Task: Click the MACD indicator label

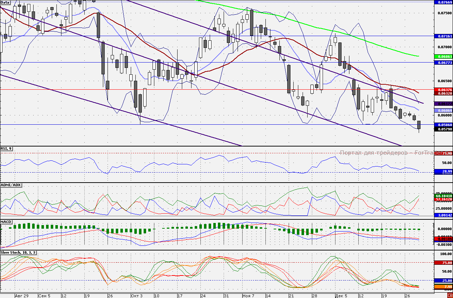Action: pyautogui.click(x=6, y=222)
